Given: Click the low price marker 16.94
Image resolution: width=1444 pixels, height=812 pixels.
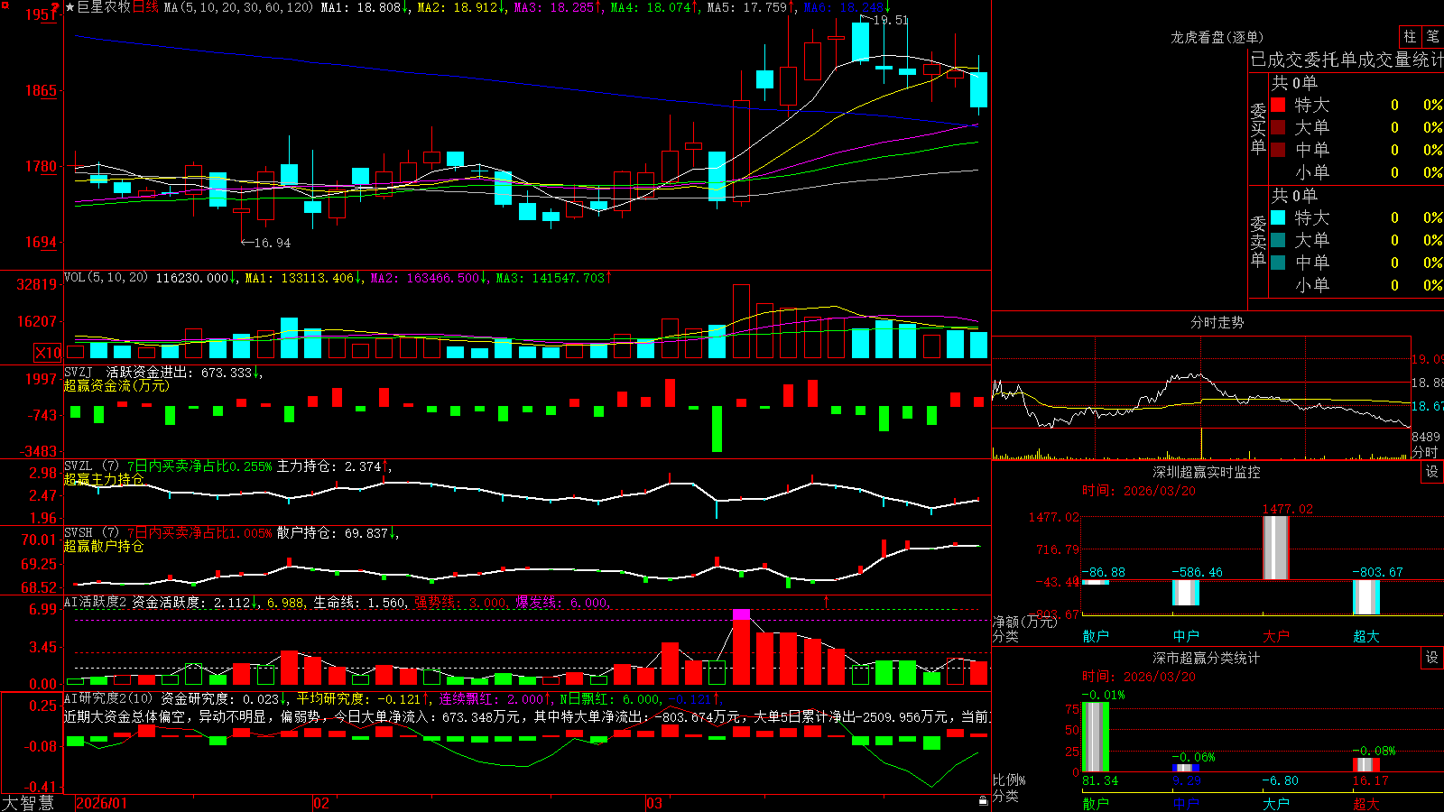Looking at the screenshot, I should (x=273, y=243).
